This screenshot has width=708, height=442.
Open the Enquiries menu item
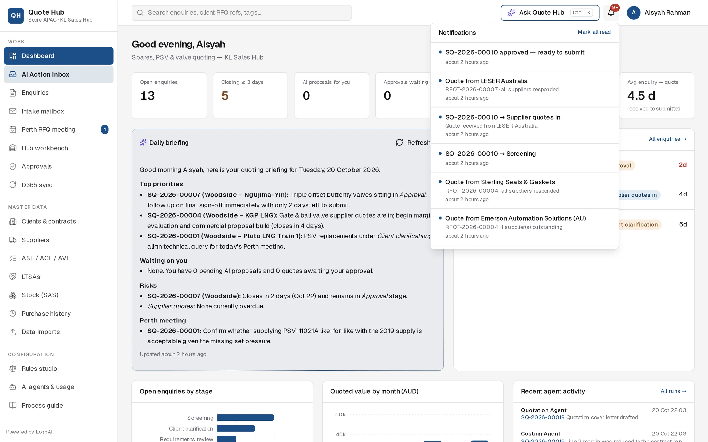click(59, 93)
